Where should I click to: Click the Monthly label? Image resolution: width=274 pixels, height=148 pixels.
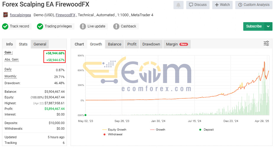[11, 76]
